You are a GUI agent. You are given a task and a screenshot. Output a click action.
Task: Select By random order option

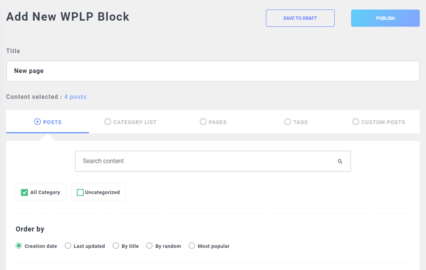click(x=150, y=246)
